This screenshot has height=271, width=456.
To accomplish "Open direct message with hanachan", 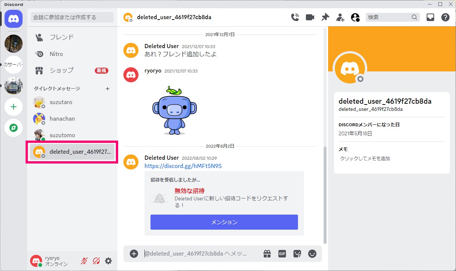I will pyautogui.click(x=72, y=119).
